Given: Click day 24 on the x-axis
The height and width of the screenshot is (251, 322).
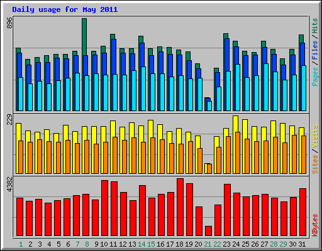Looking at the screenshot, I should click(236, 244).
